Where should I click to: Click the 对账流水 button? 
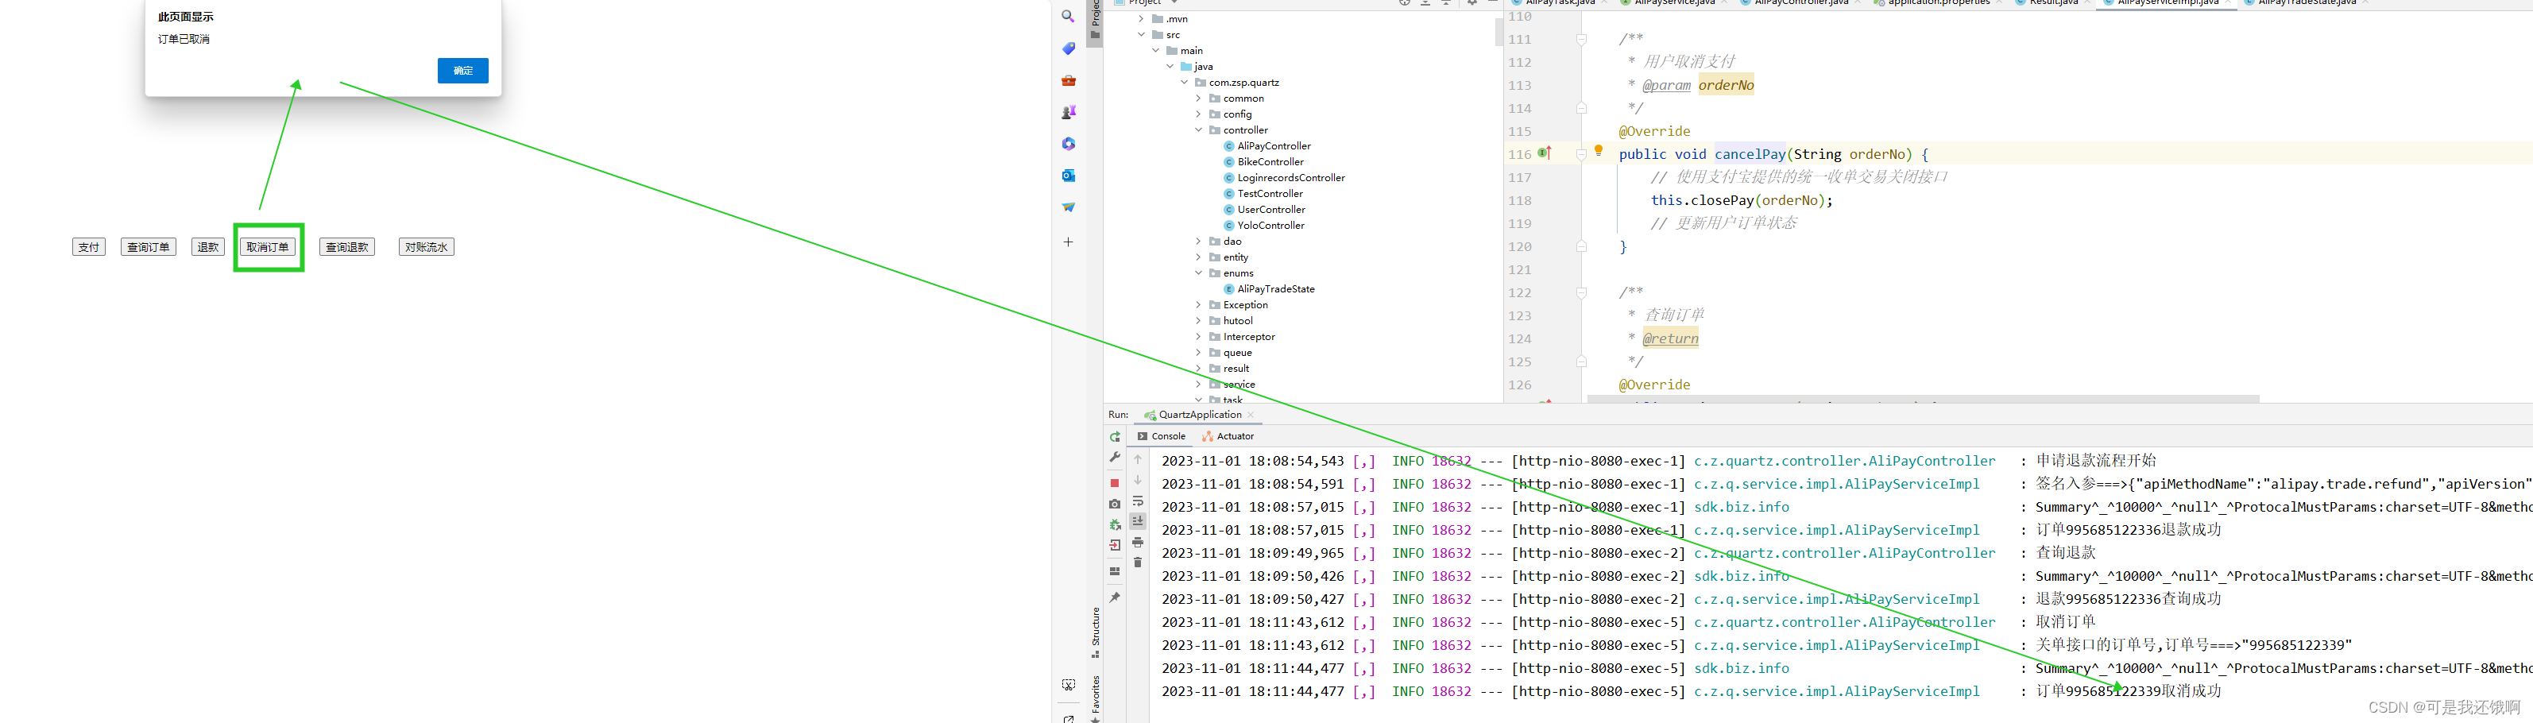click(x=427, y=247)
